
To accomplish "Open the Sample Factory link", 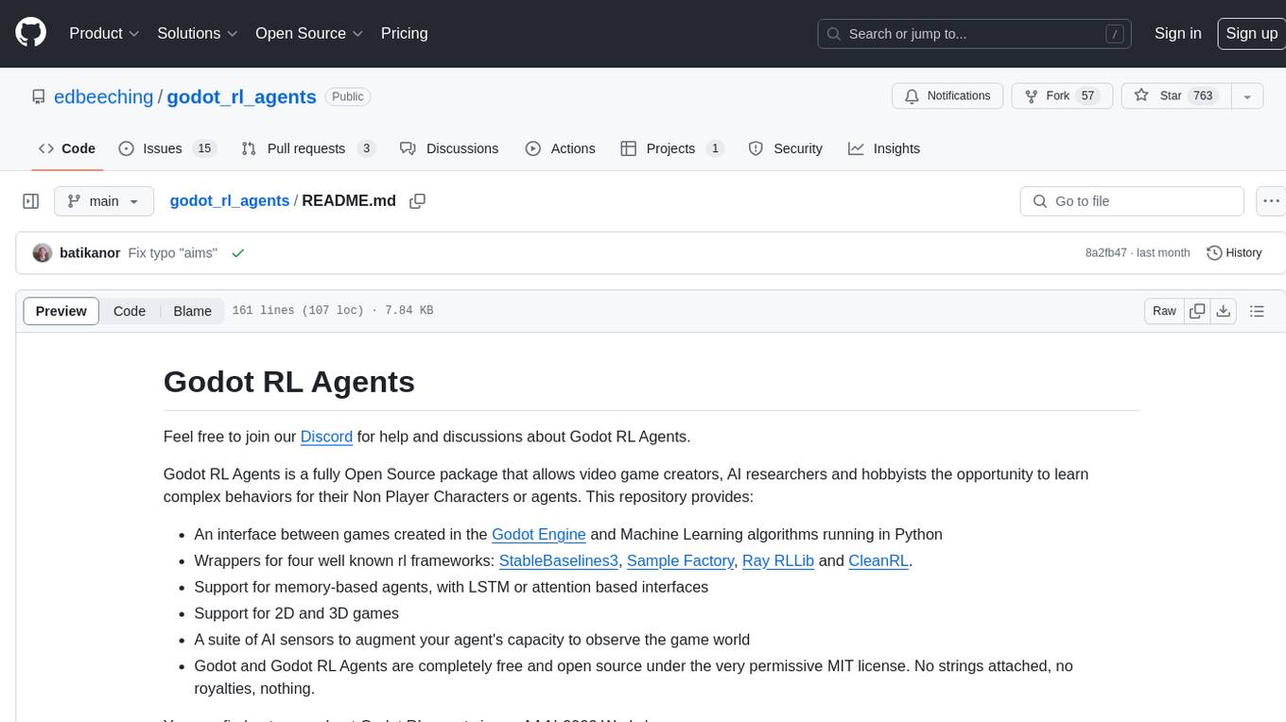I will tap(681, 560).
